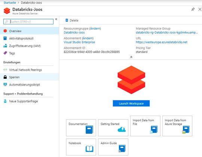Click the Azure Databricks Service subtitle
Viewport: 202px width, 157px height.
point(25,13)
